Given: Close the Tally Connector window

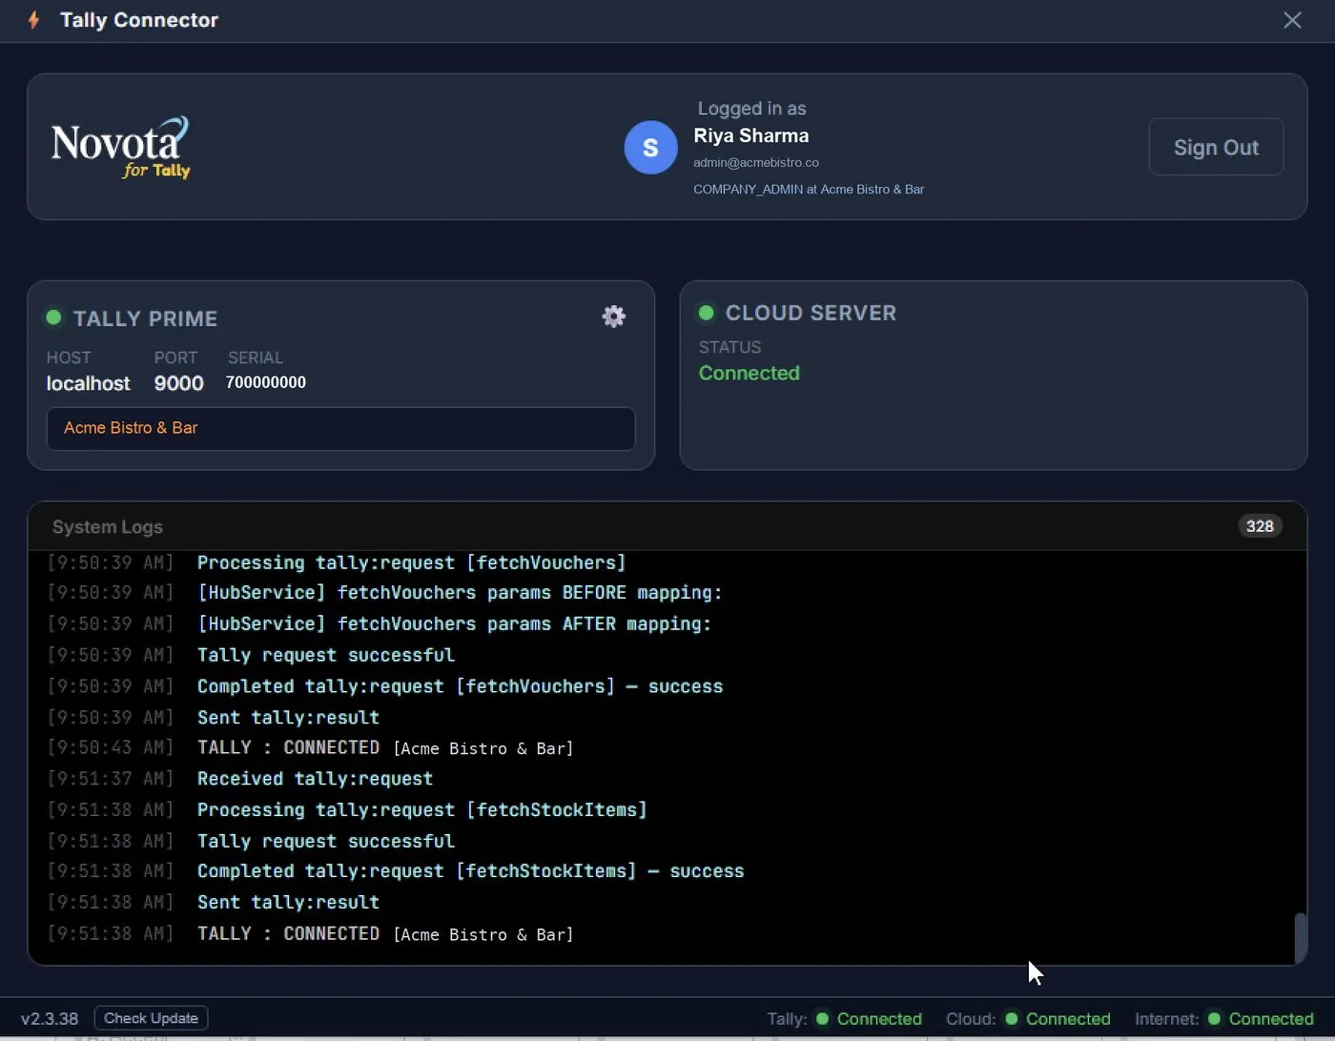Looking at the screenshot, I should [x=1292, y=20].
